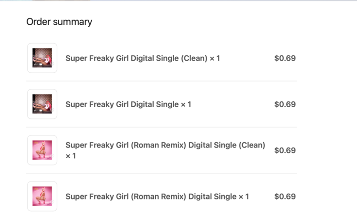The image size is (357, 213).
Task: Click the Super Freaky Girl (Clean) cover thumbnail
Action: 42,58
